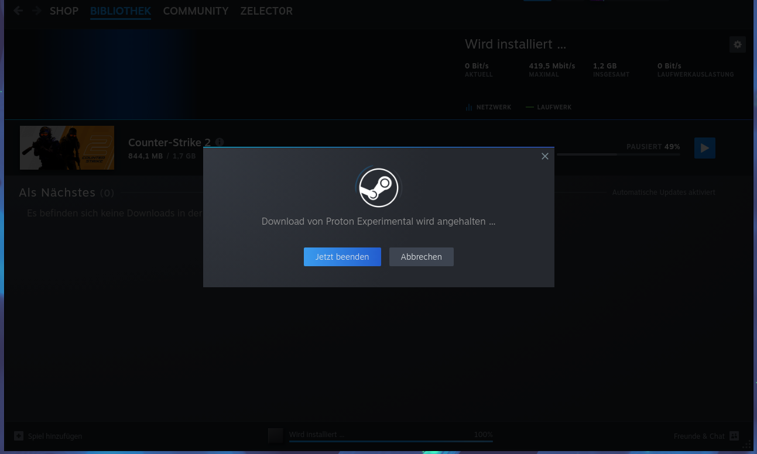This screenshot has height=454, width=757.
Task: Click the window resize grip icon
Action: coord(746,443)
